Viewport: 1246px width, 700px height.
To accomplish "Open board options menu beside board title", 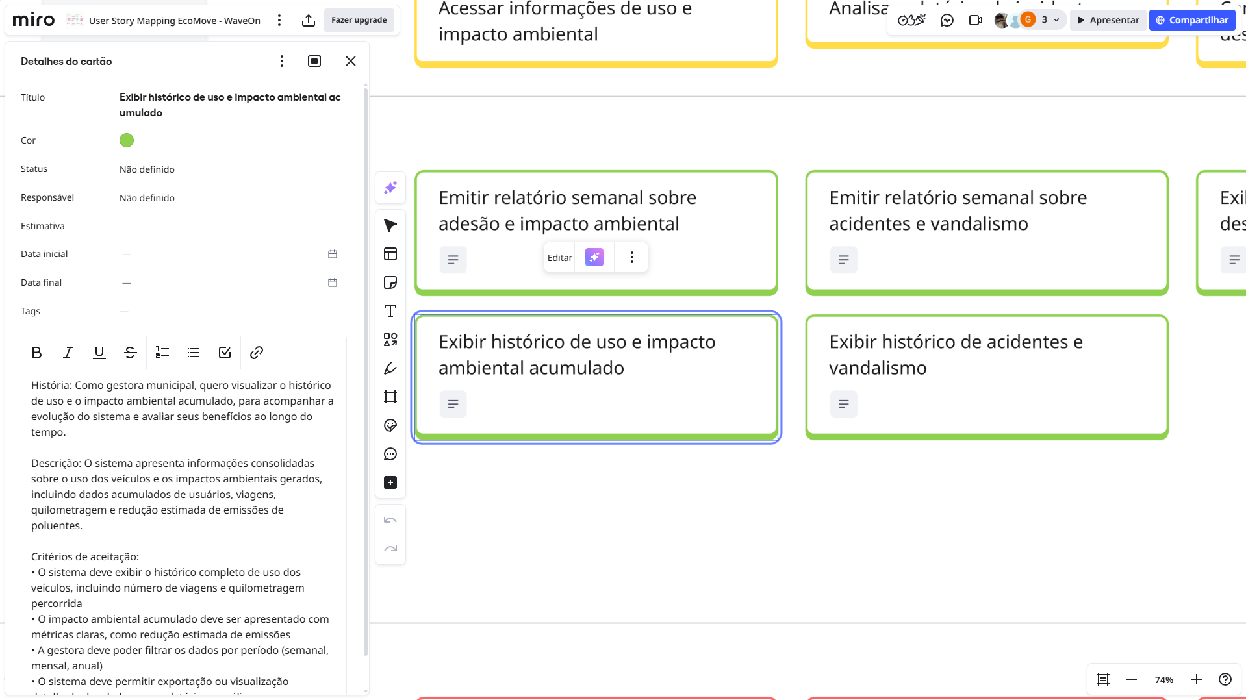I will click(x=279, y=20).
